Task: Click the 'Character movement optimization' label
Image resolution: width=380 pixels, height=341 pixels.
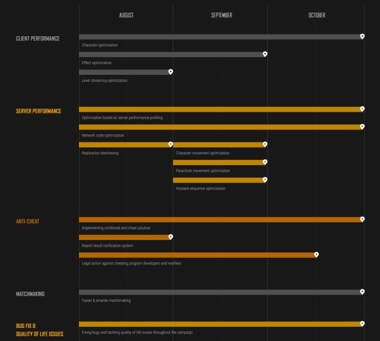Action: (202, 153)
